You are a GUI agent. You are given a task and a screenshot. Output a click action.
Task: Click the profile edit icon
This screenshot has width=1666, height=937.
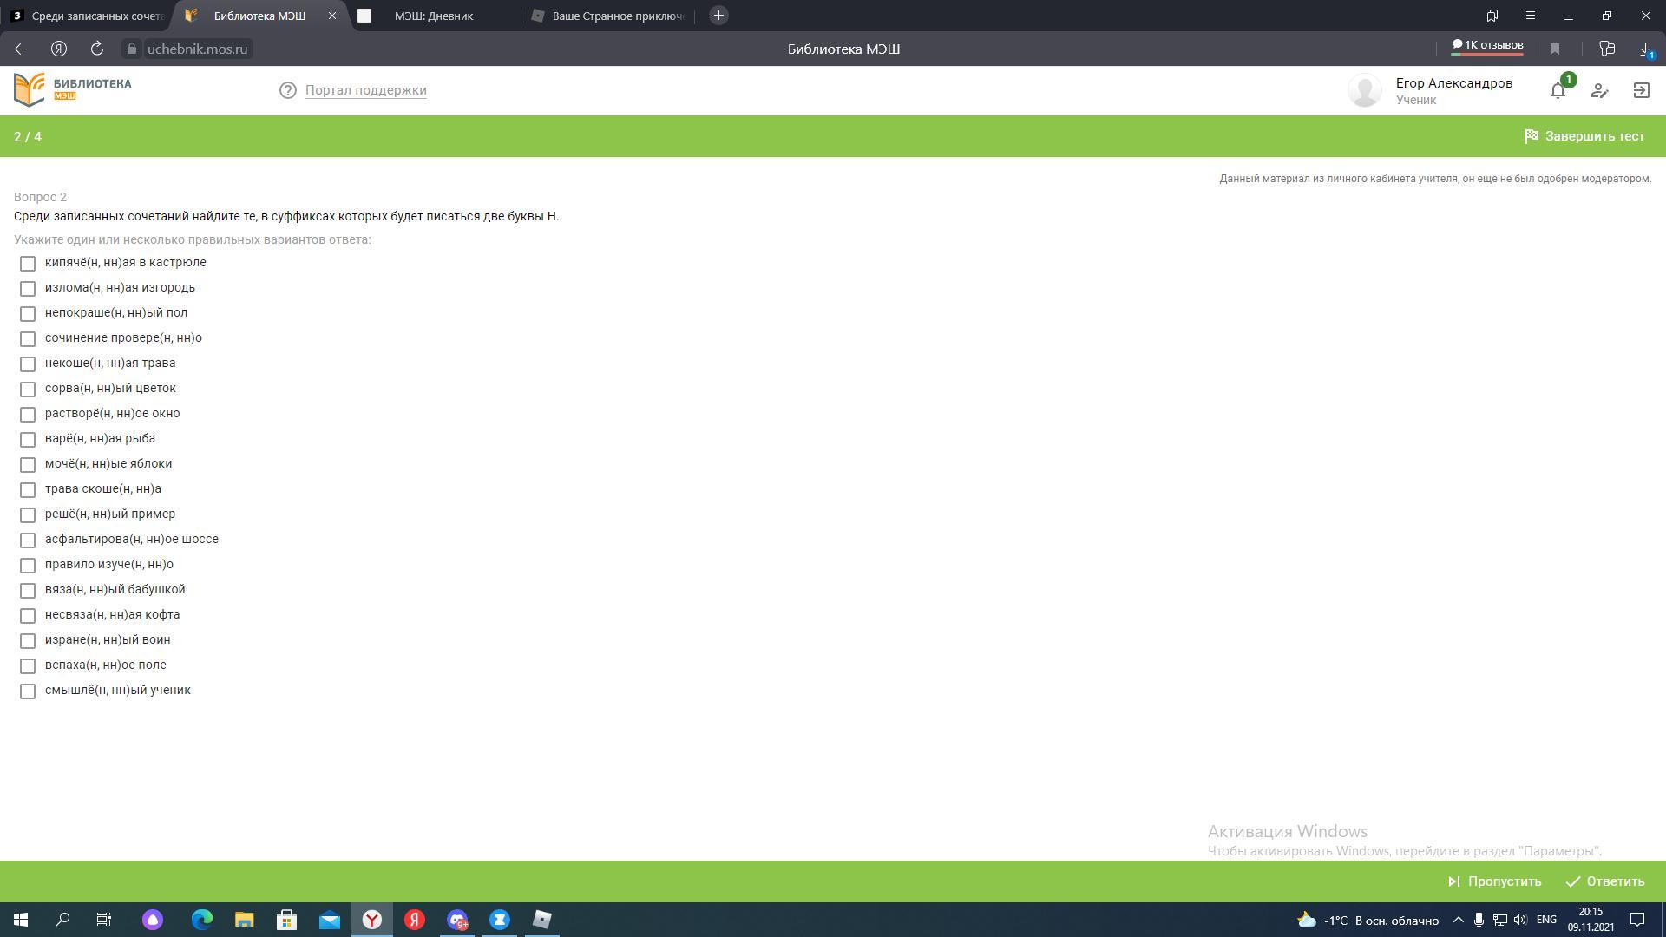click(x=1599, y=90)
